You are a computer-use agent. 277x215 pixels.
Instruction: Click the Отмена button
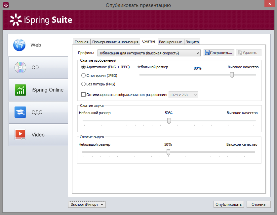[258, 204]
